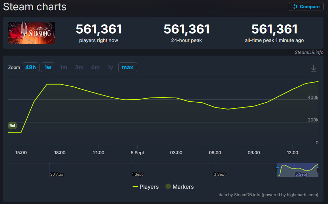Open the SteamDB.info credit text
The height and width of the screenshot is (204, 328).
[x=309, y=52]
